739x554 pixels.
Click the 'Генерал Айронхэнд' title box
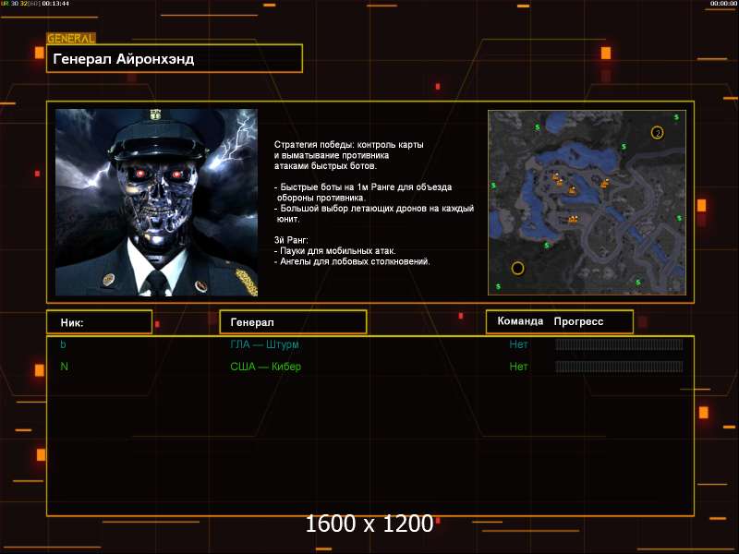(x=175, y=58)
